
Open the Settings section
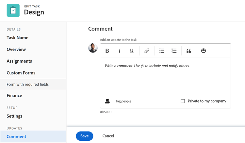tap(15, 116)
